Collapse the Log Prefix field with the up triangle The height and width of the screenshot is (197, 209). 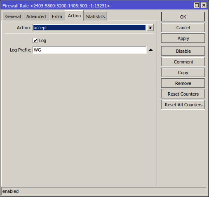[150, 50]
